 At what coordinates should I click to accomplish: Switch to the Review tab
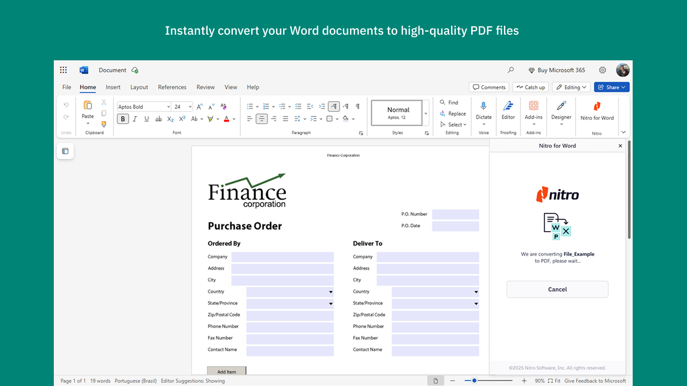click(x=205, y=87)
